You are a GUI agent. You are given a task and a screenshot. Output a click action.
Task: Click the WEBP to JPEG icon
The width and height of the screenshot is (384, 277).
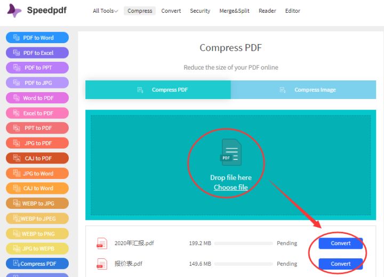17,218
